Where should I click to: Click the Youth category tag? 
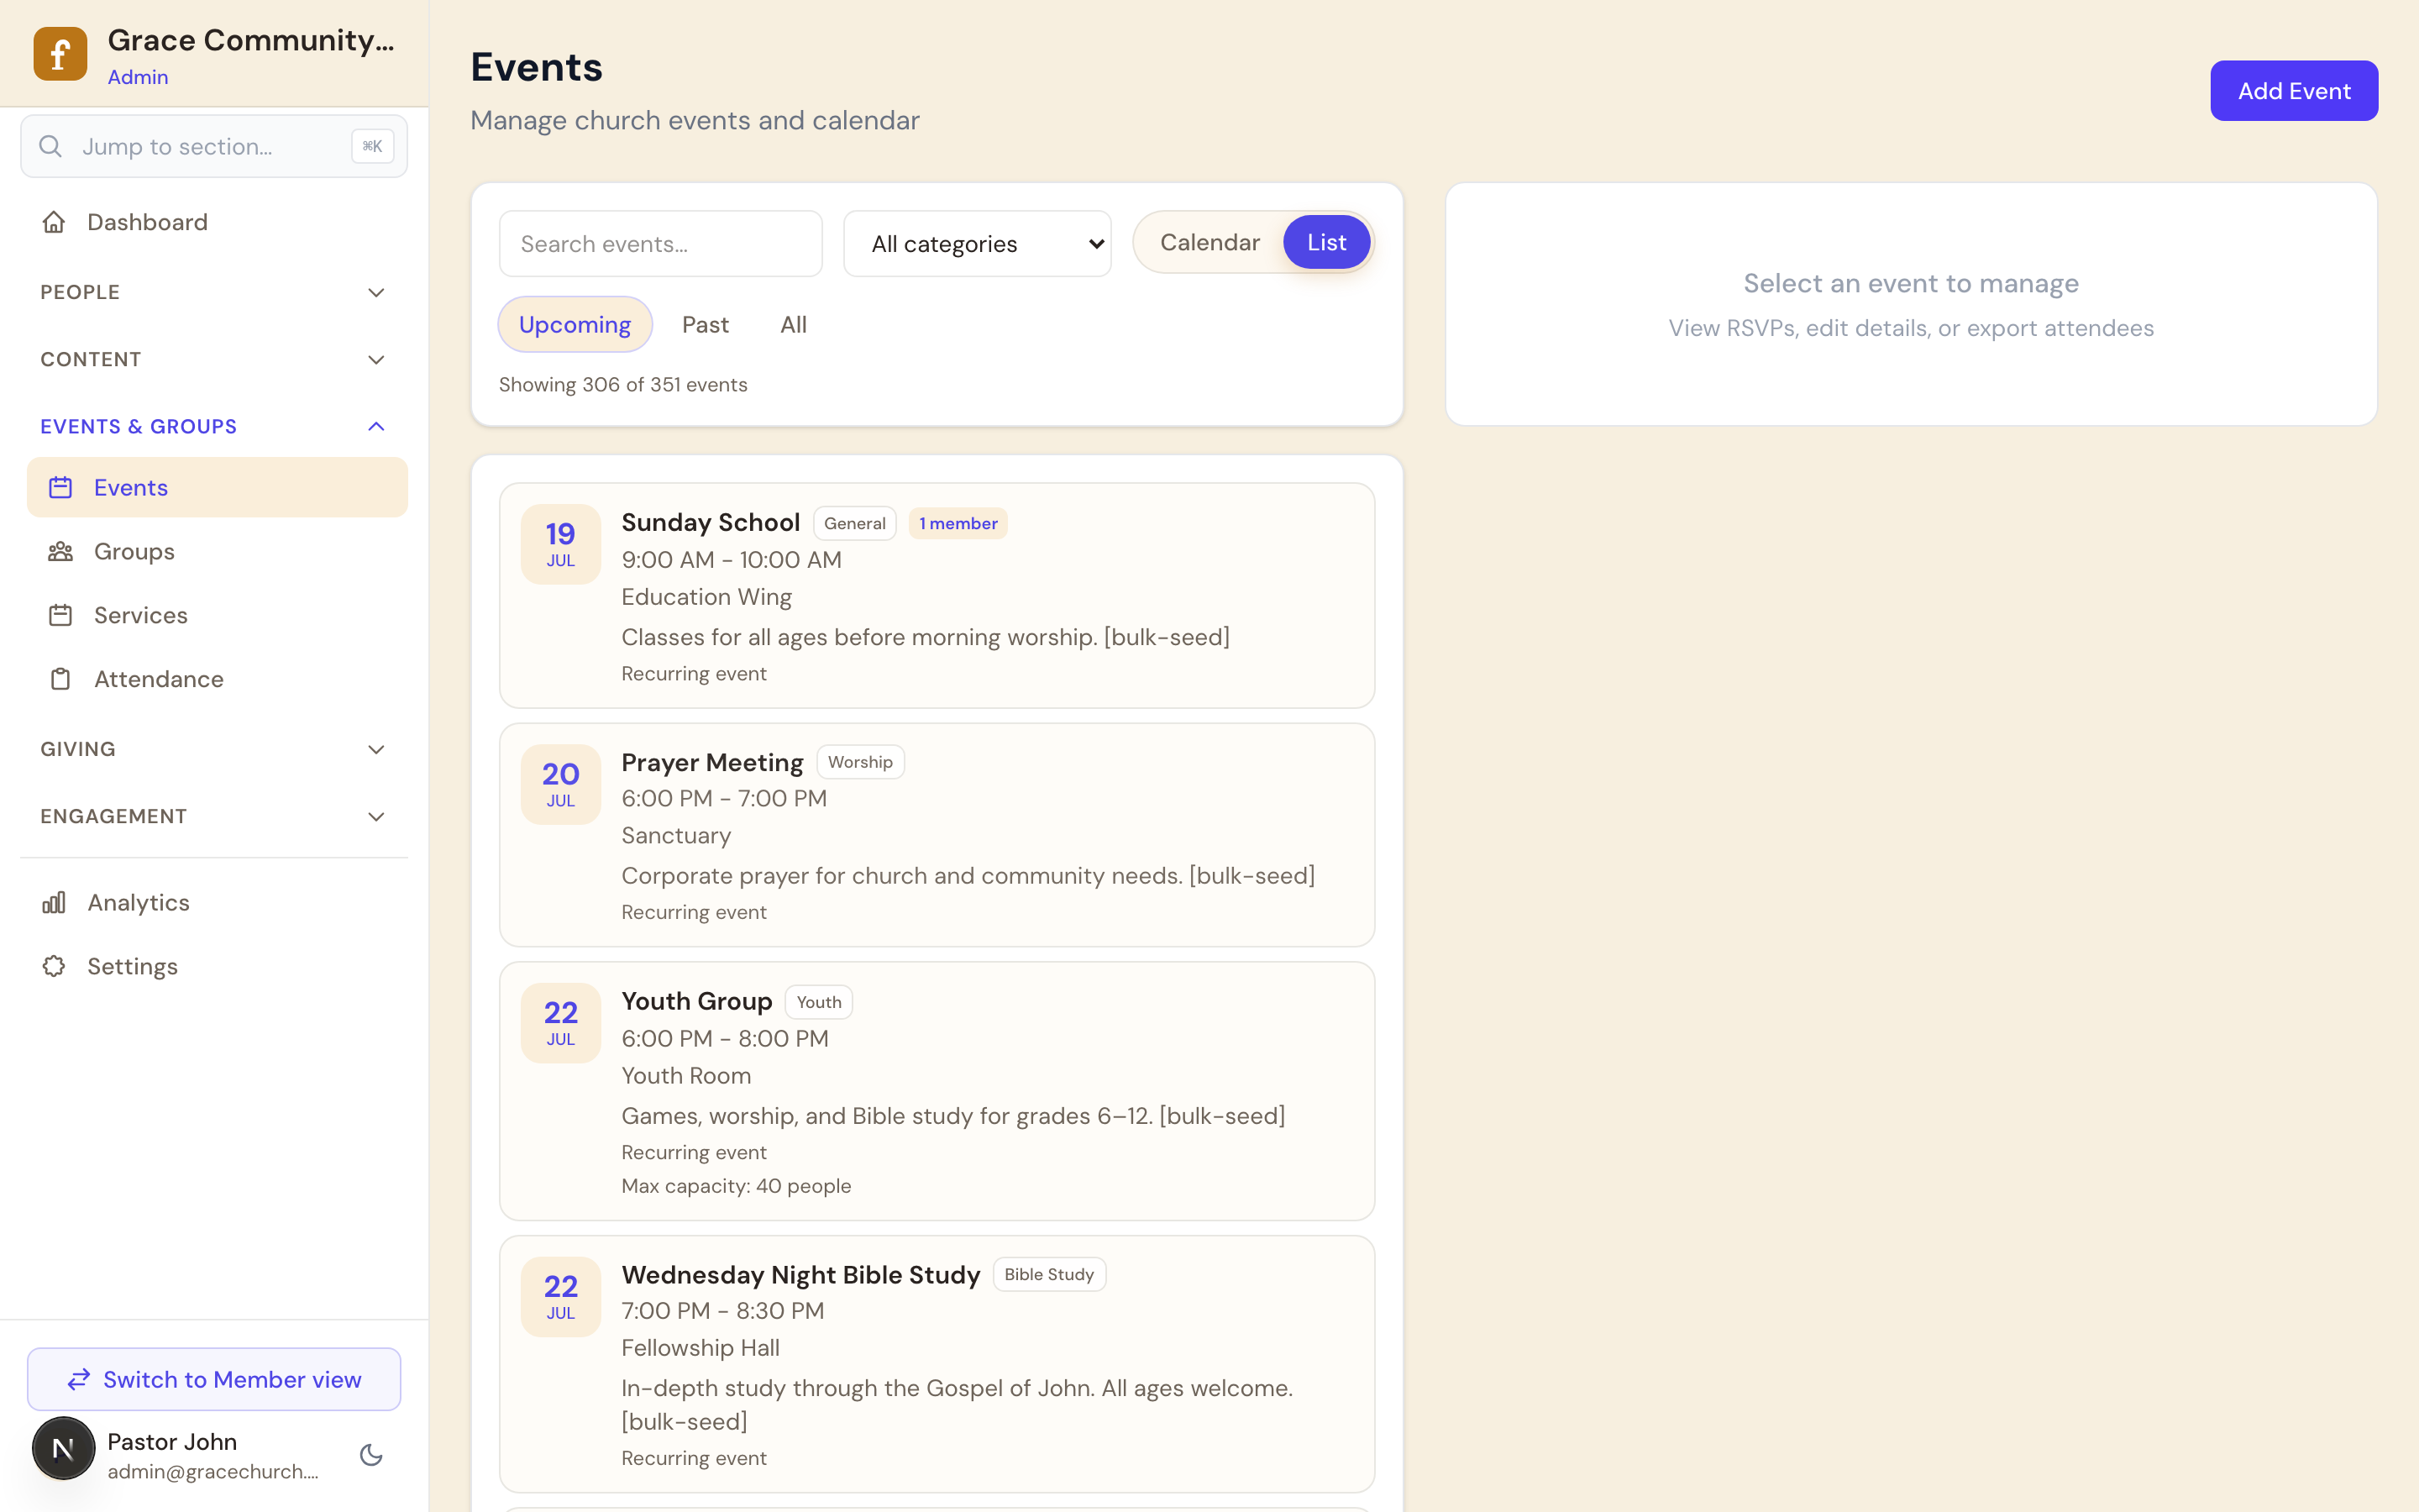tap(819, 1002)
